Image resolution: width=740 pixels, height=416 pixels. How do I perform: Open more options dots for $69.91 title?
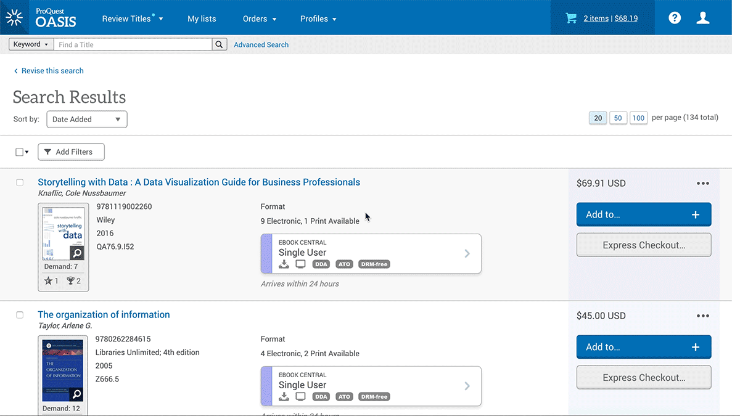[702, 183]
